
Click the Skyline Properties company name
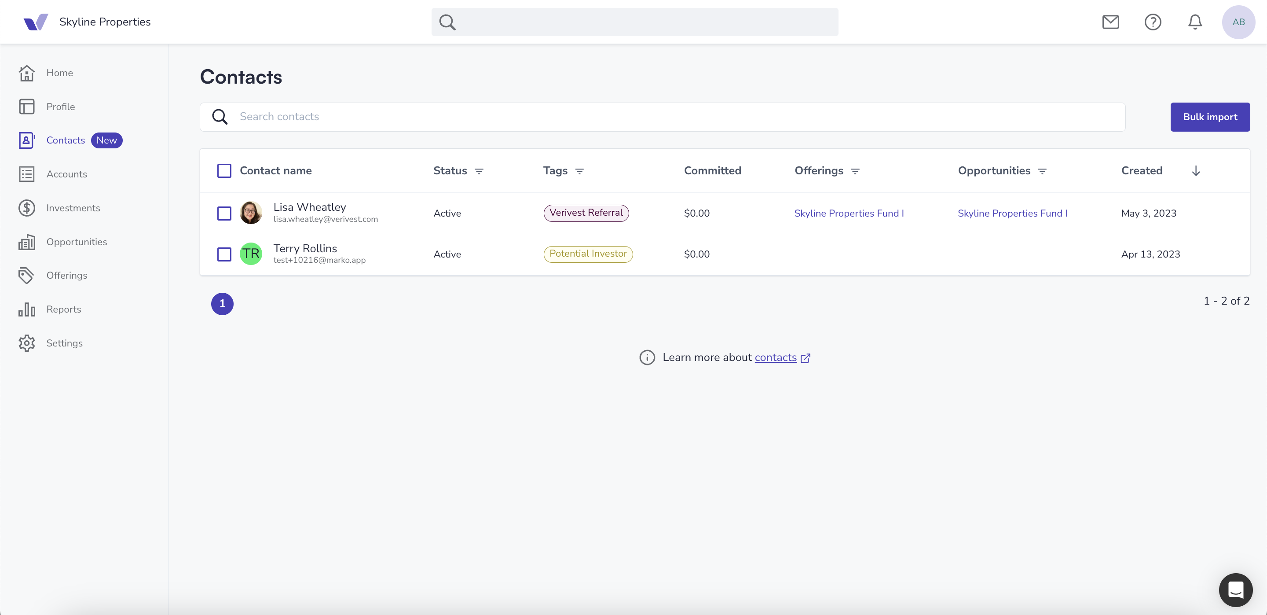105,22
